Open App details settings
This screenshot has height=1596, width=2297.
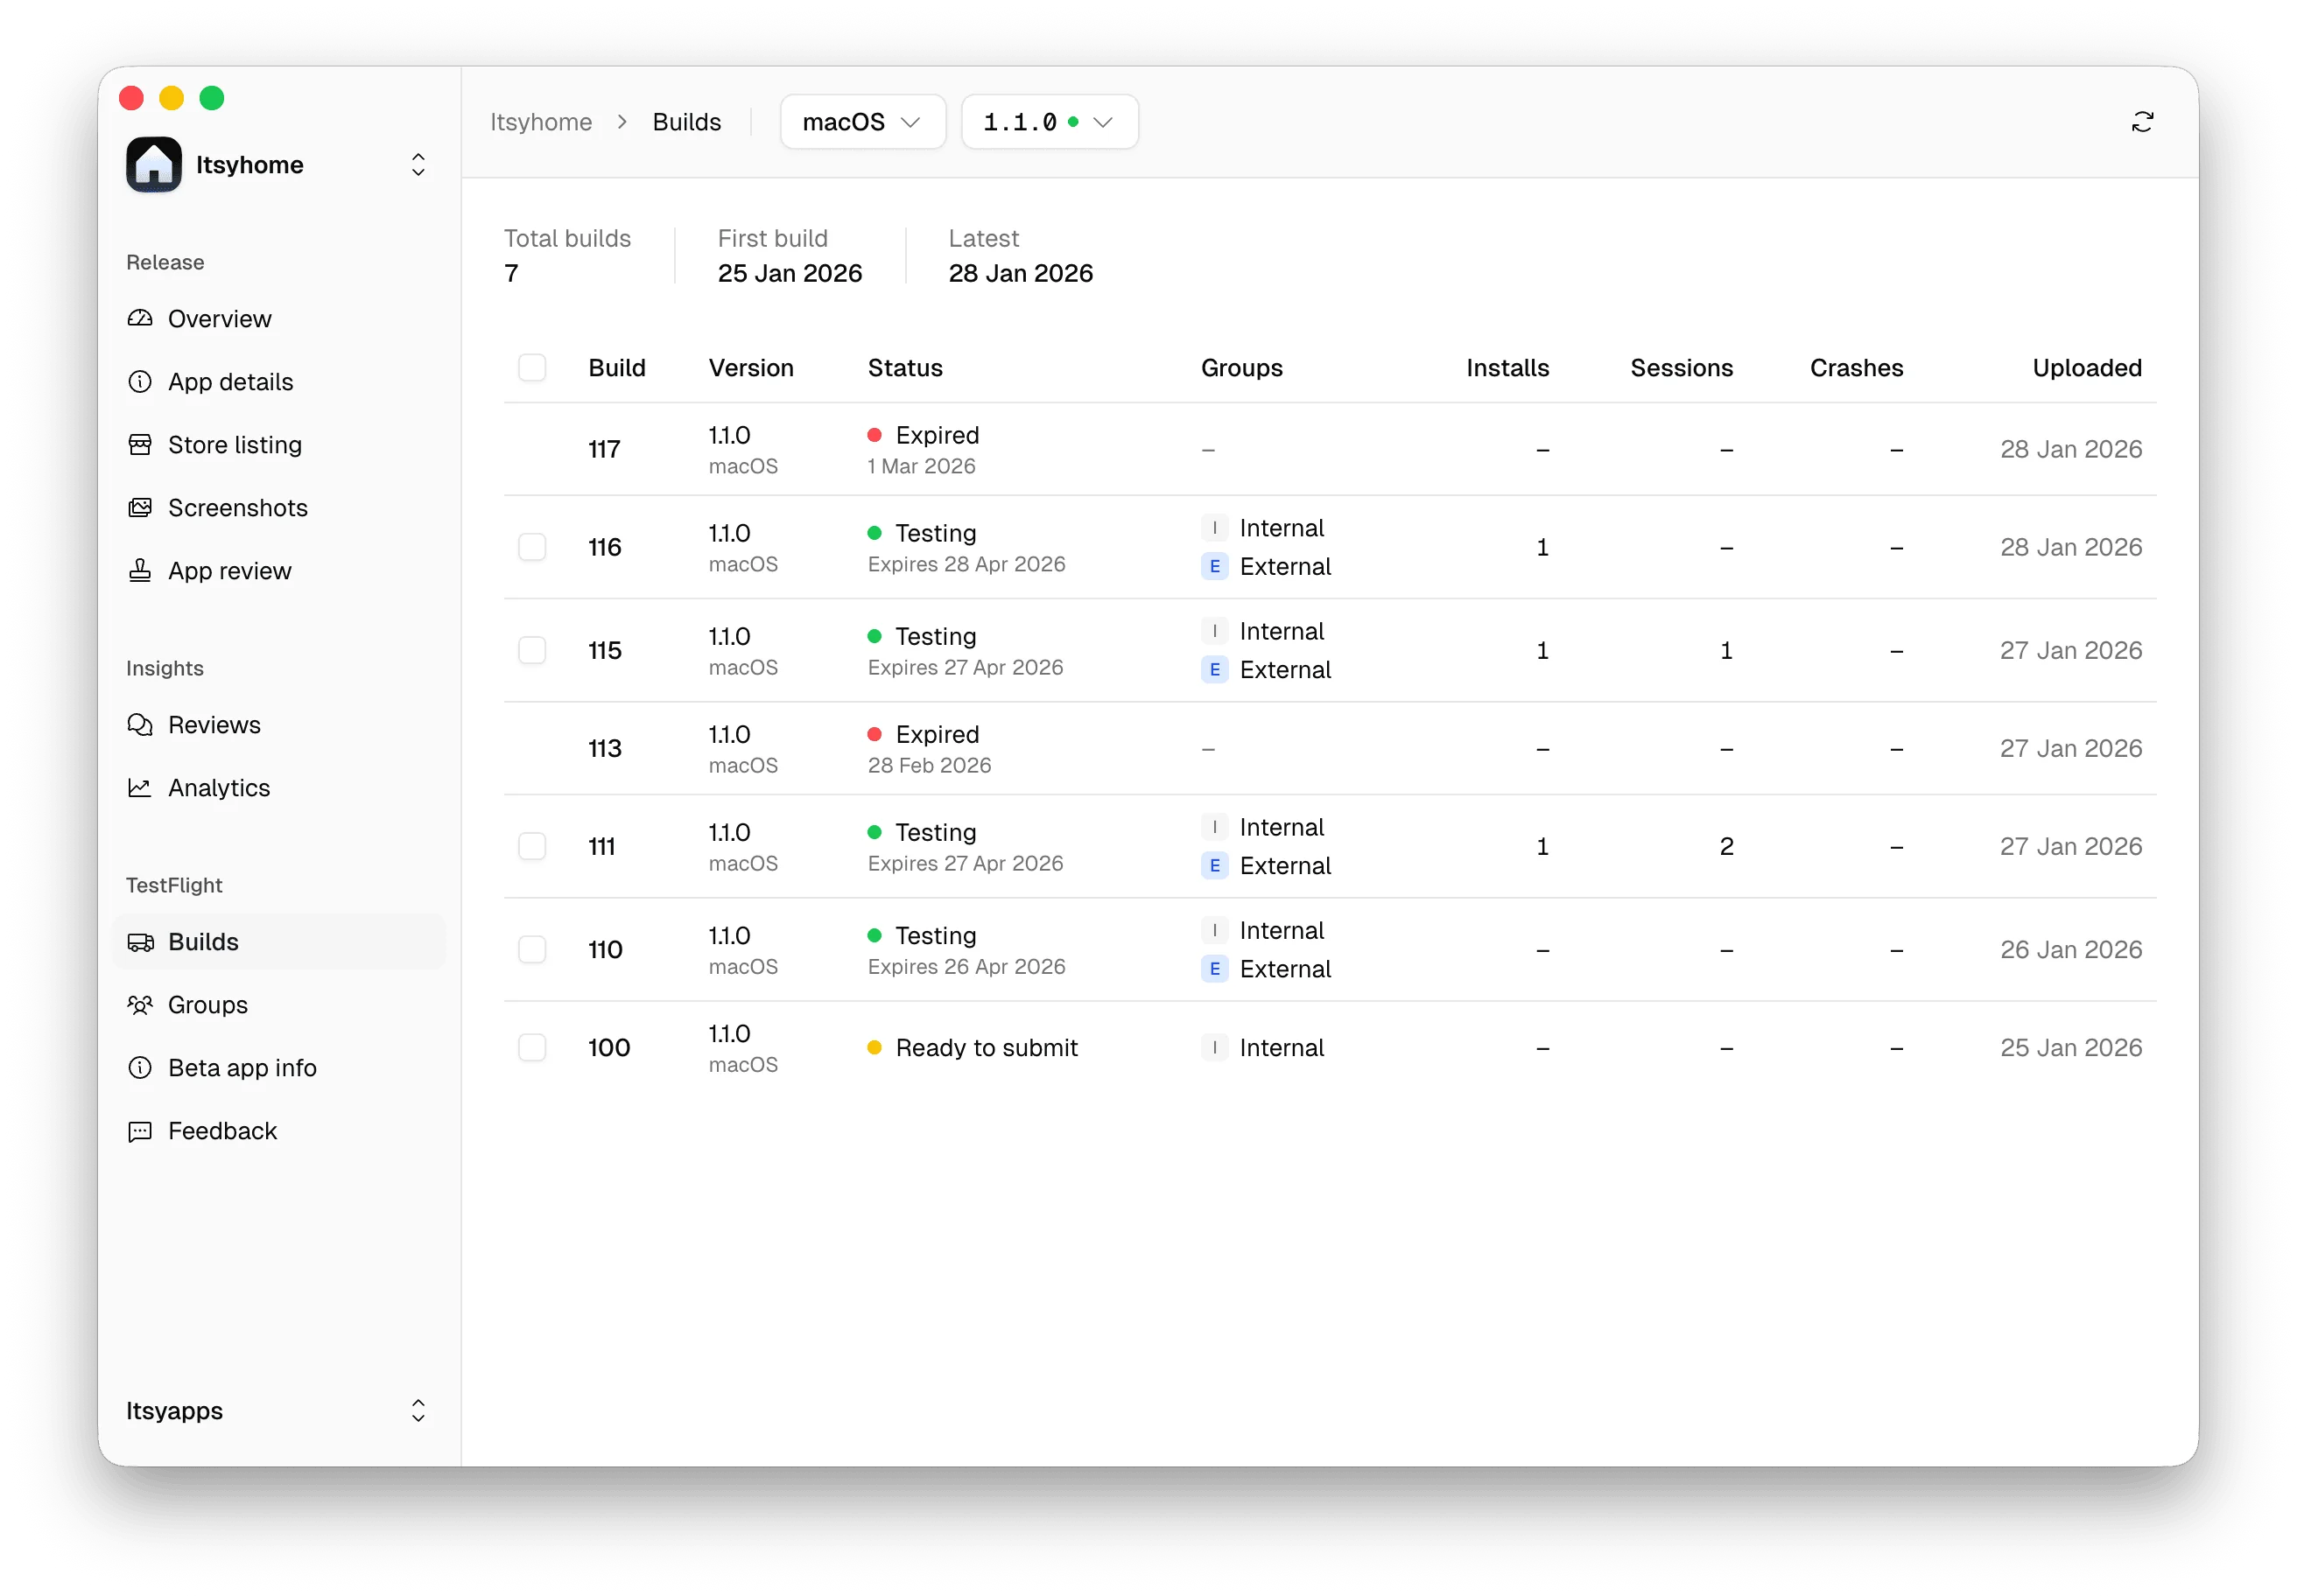pyautogui.click(x=230, y=381)
